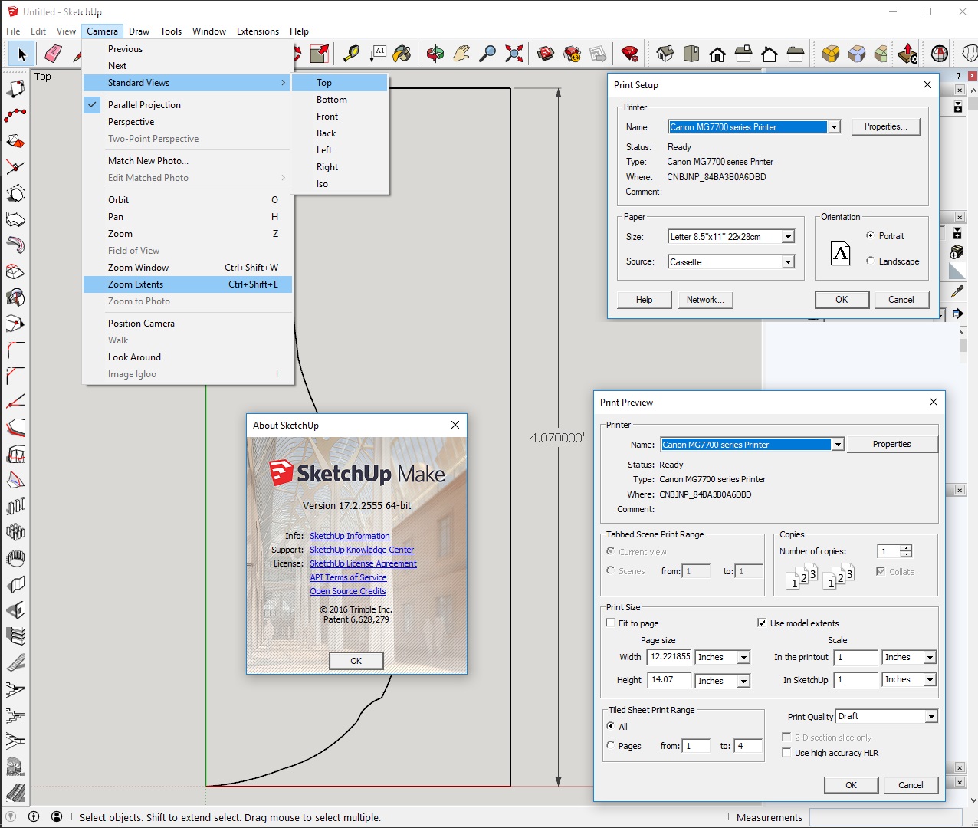Viewport: 978px width, 828px height.
Task: Click the status bar user profile icon
Action: pyautogui.click(x=57, y=816)
